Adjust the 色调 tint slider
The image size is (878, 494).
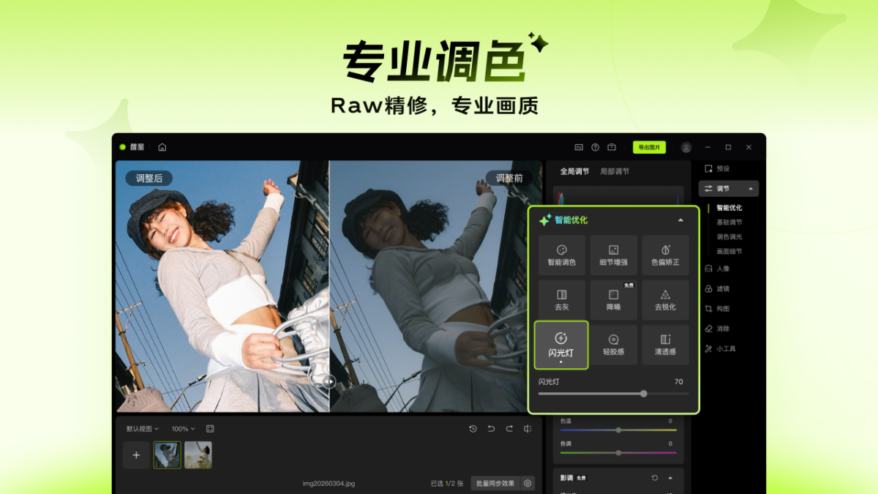click(618, 453)
